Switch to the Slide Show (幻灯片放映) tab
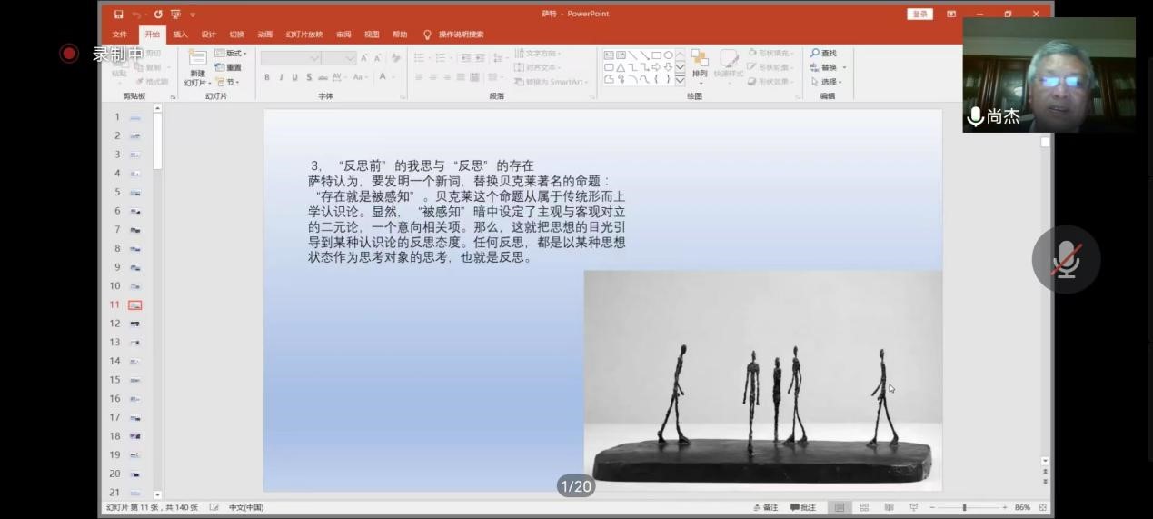This screenshot has width=1153, height=519. coord(303,35)
